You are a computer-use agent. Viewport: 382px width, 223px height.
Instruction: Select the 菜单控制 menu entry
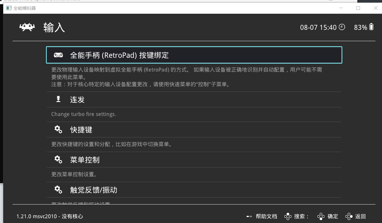pos(194,160)
